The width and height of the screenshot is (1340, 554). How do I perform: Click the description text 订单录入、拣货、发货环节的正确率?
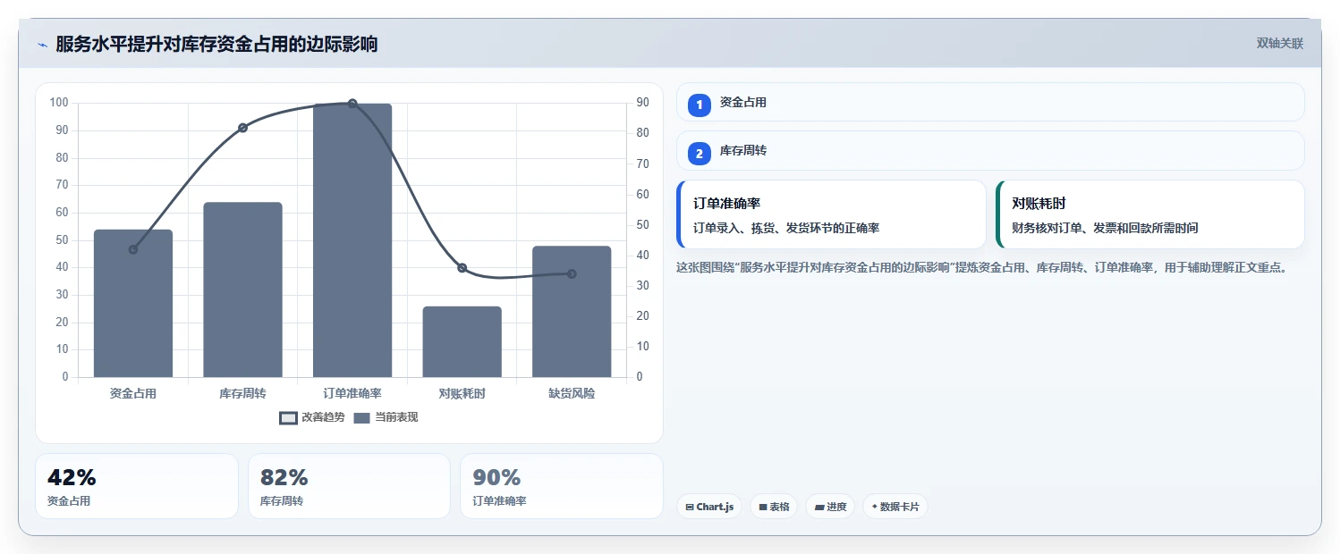(x=786, y=228)
